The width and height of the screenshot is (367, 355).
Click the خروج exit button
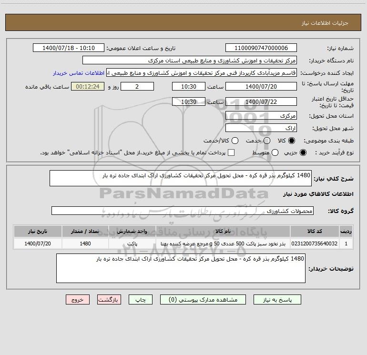click(x=78, y=300)
